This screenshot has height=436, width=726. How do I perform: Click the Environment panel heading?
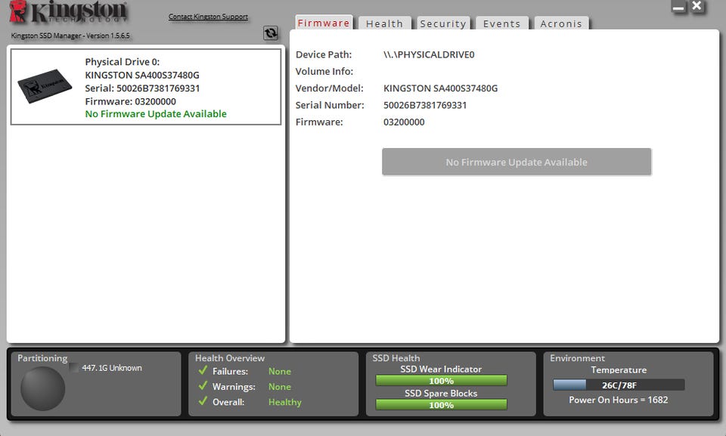coord(577,358)
